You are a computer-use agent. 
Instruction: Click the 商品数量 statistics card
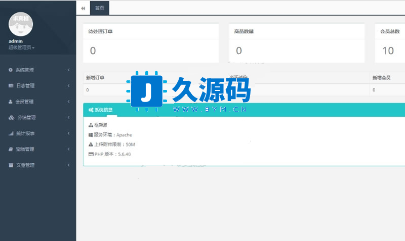tap(296, 43)
